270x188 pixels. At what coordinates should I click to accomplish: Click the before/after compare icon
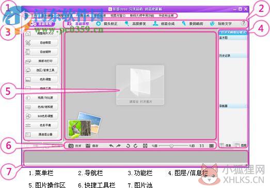(145, 146)
